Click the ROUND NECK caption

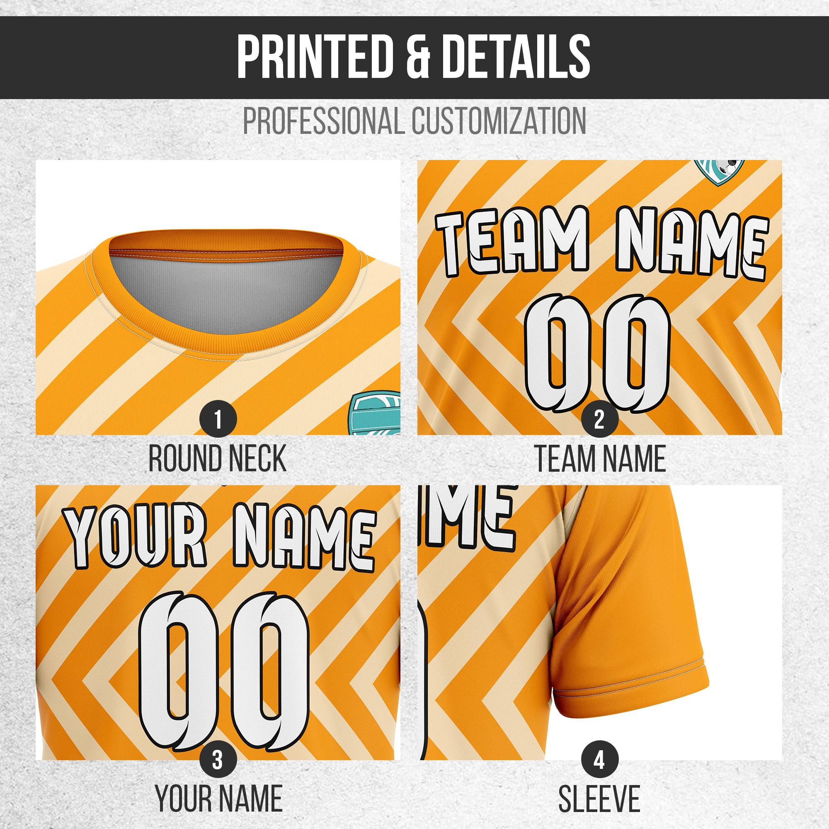[x=217, y=458]
